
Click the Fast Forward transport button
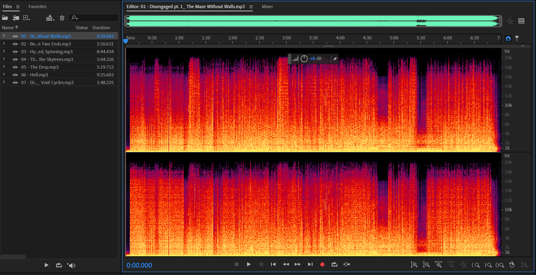click(x=298, y=264)
